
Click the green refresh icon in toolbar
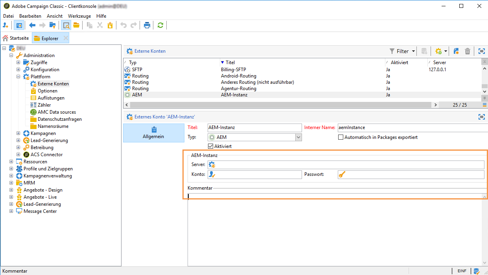(x=160, y=25)
